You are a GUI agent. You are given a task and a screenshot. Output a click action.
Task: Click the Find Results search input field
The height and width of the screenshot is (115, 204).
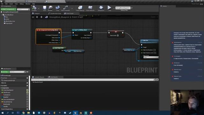(x=92, y=80)
